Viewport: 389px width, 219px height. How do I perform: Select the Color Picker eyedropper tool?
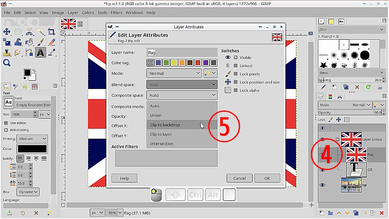(52, 52)
